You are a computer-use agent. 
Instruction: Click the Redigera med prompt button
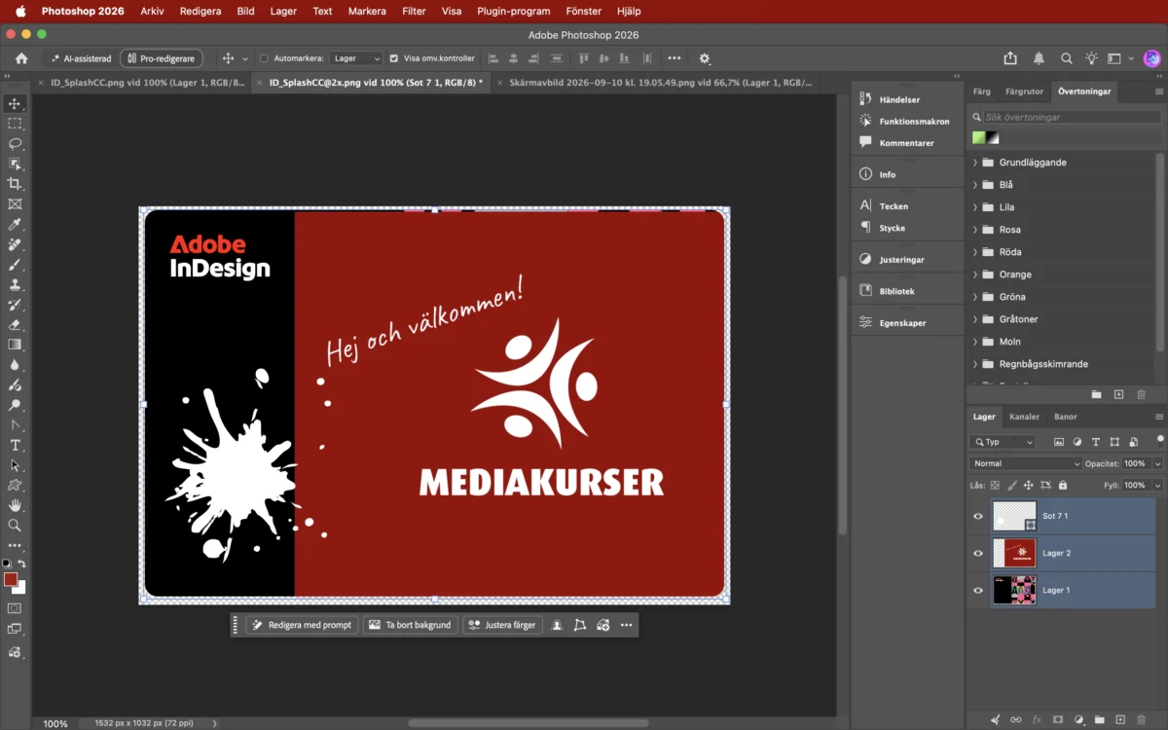(302, 625)
